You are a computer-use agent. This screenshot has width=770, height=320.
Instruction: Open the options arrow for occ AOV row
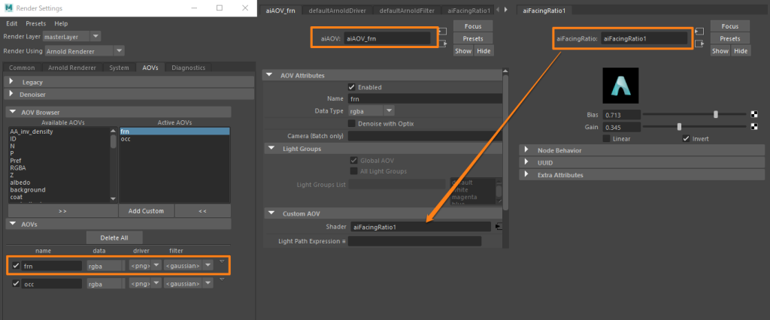[222, 279]
